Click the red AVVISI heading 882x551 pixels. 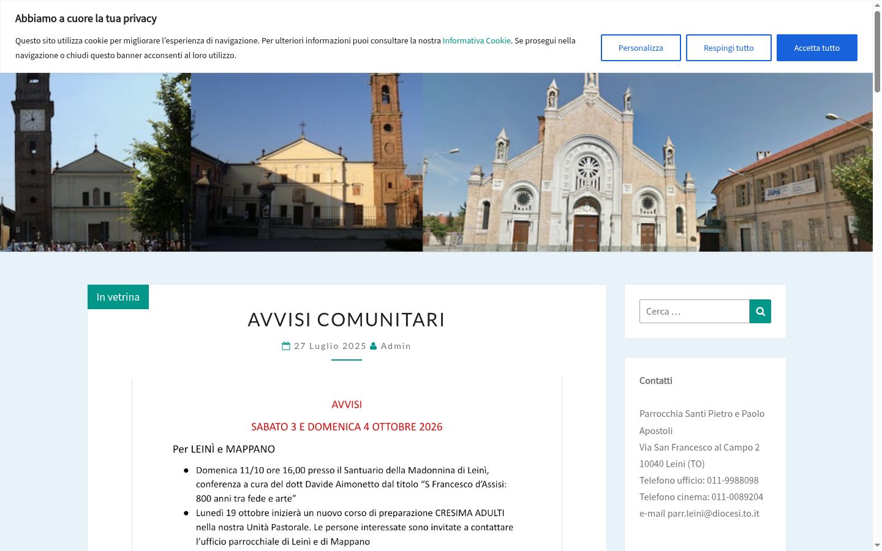(x=347, y=405)
